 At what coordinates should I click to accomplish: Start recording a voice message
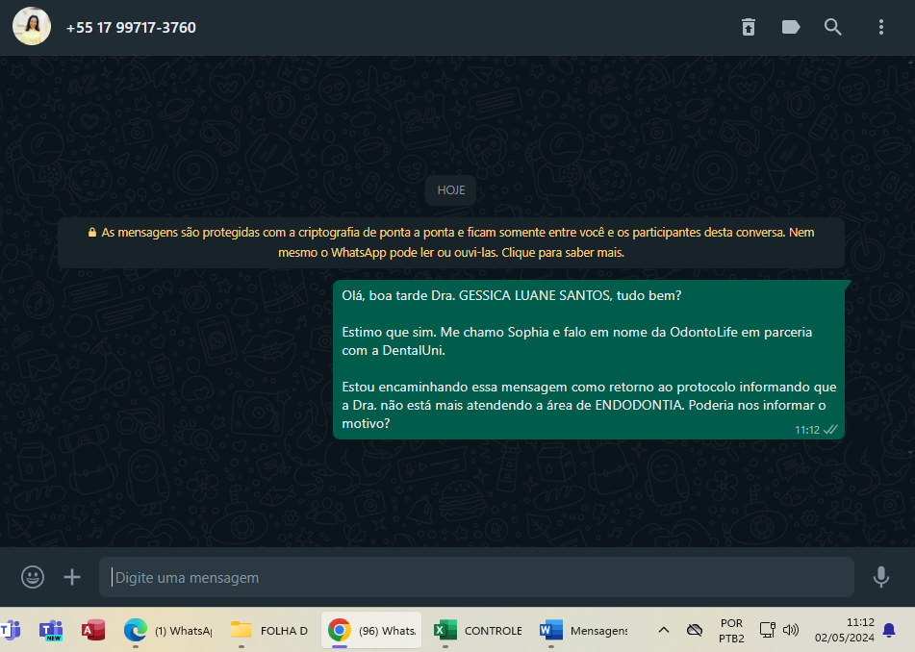pyautogui.click(x=881, y=577)
